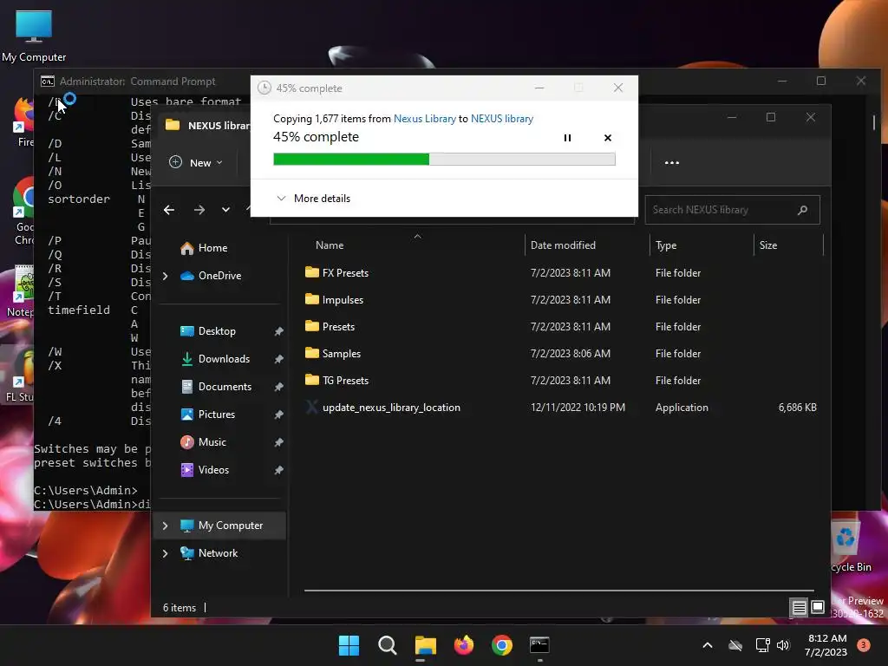Open the Nexus Library source link
The height and width of the screenshot is (666, 888).
tap(424, 118)
